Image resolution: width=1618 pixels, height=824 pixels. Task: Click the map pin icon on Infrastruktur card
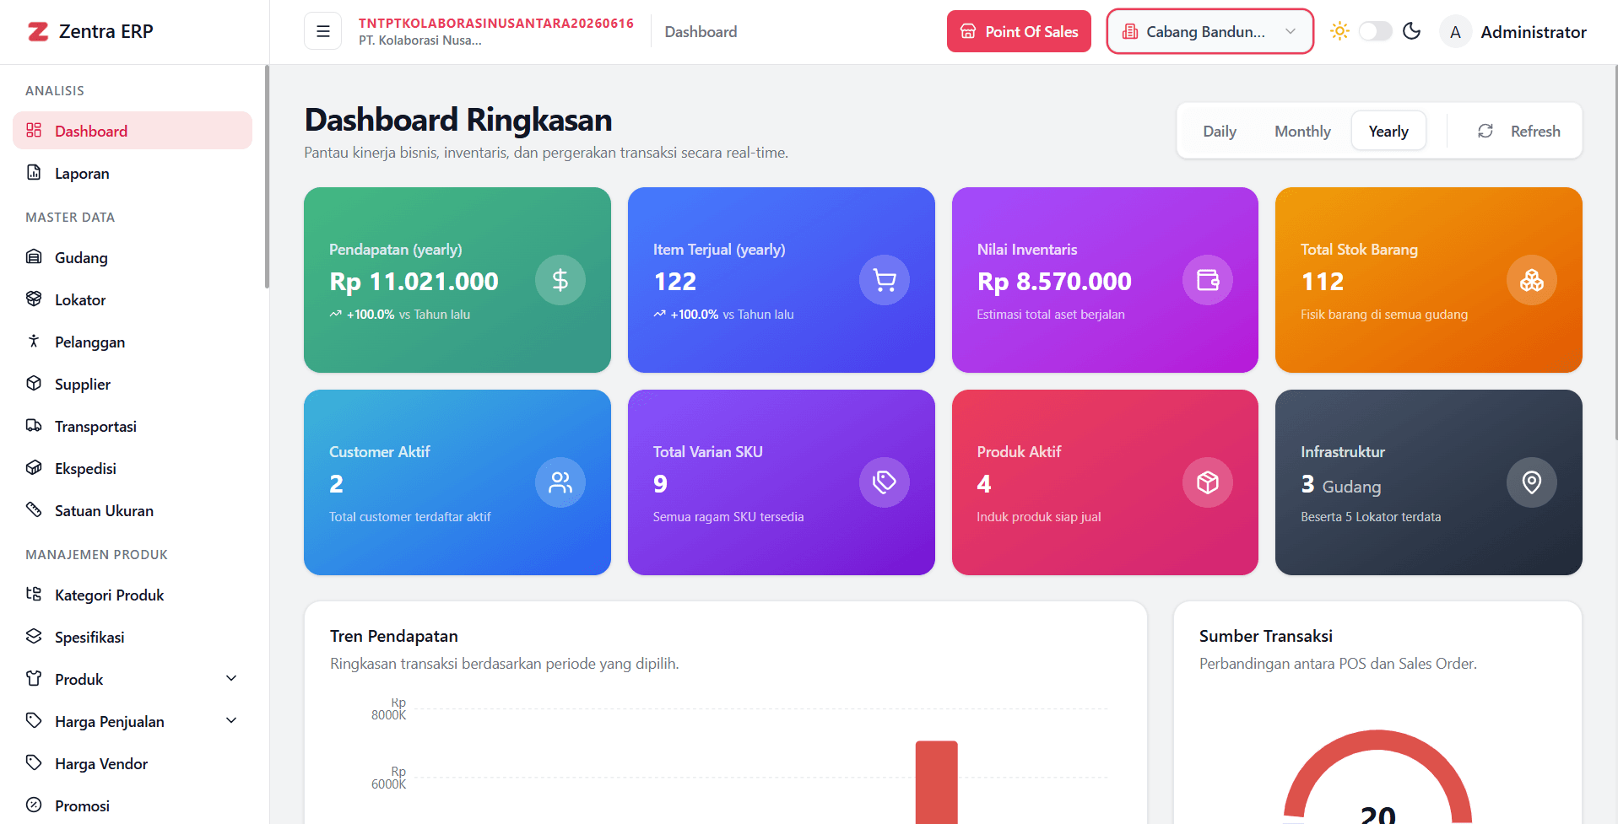coord(1532,482)
